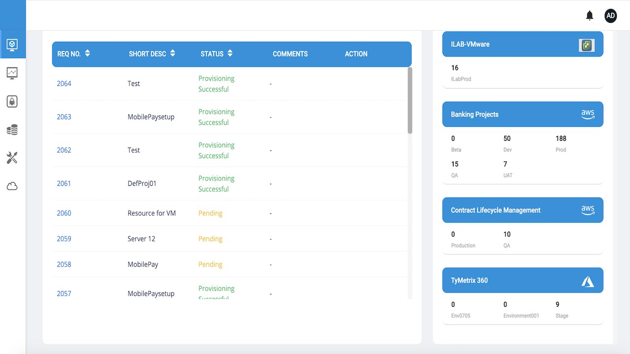Image resolution: width=630 pixels, height=354 pixels.
Task: Open the dashboard monitor icon in sidebar
Action: tap(12, 45)
